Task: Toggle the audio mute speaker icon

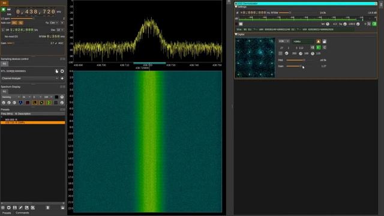Action: (x=374, y=24)
